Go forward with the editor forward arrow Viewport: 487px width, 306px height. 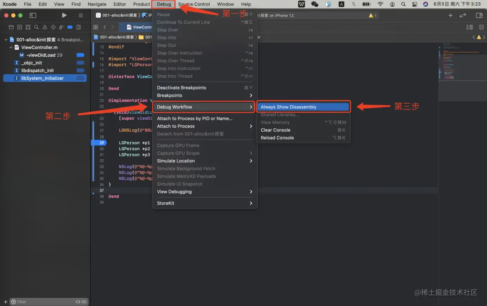(113, 27)
